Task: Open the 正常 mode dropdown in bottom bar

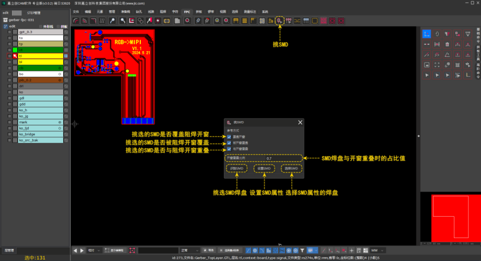Action: pyautogui.click(x=189, y=251)
